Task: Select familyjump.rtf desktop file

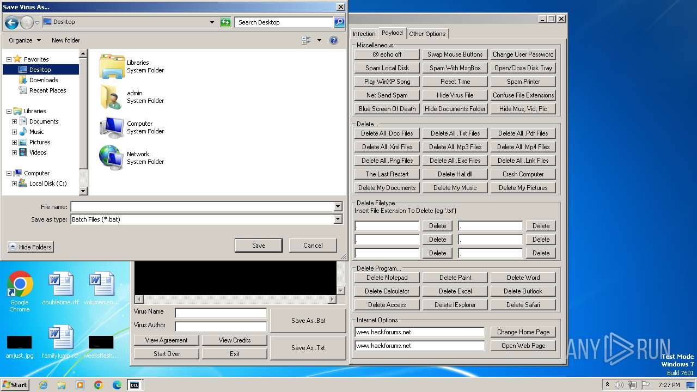Action: [60, 342]
